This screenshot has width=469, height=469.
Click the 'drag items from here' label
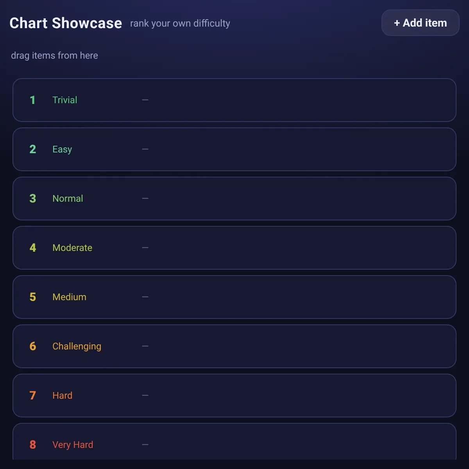[54, 55]
